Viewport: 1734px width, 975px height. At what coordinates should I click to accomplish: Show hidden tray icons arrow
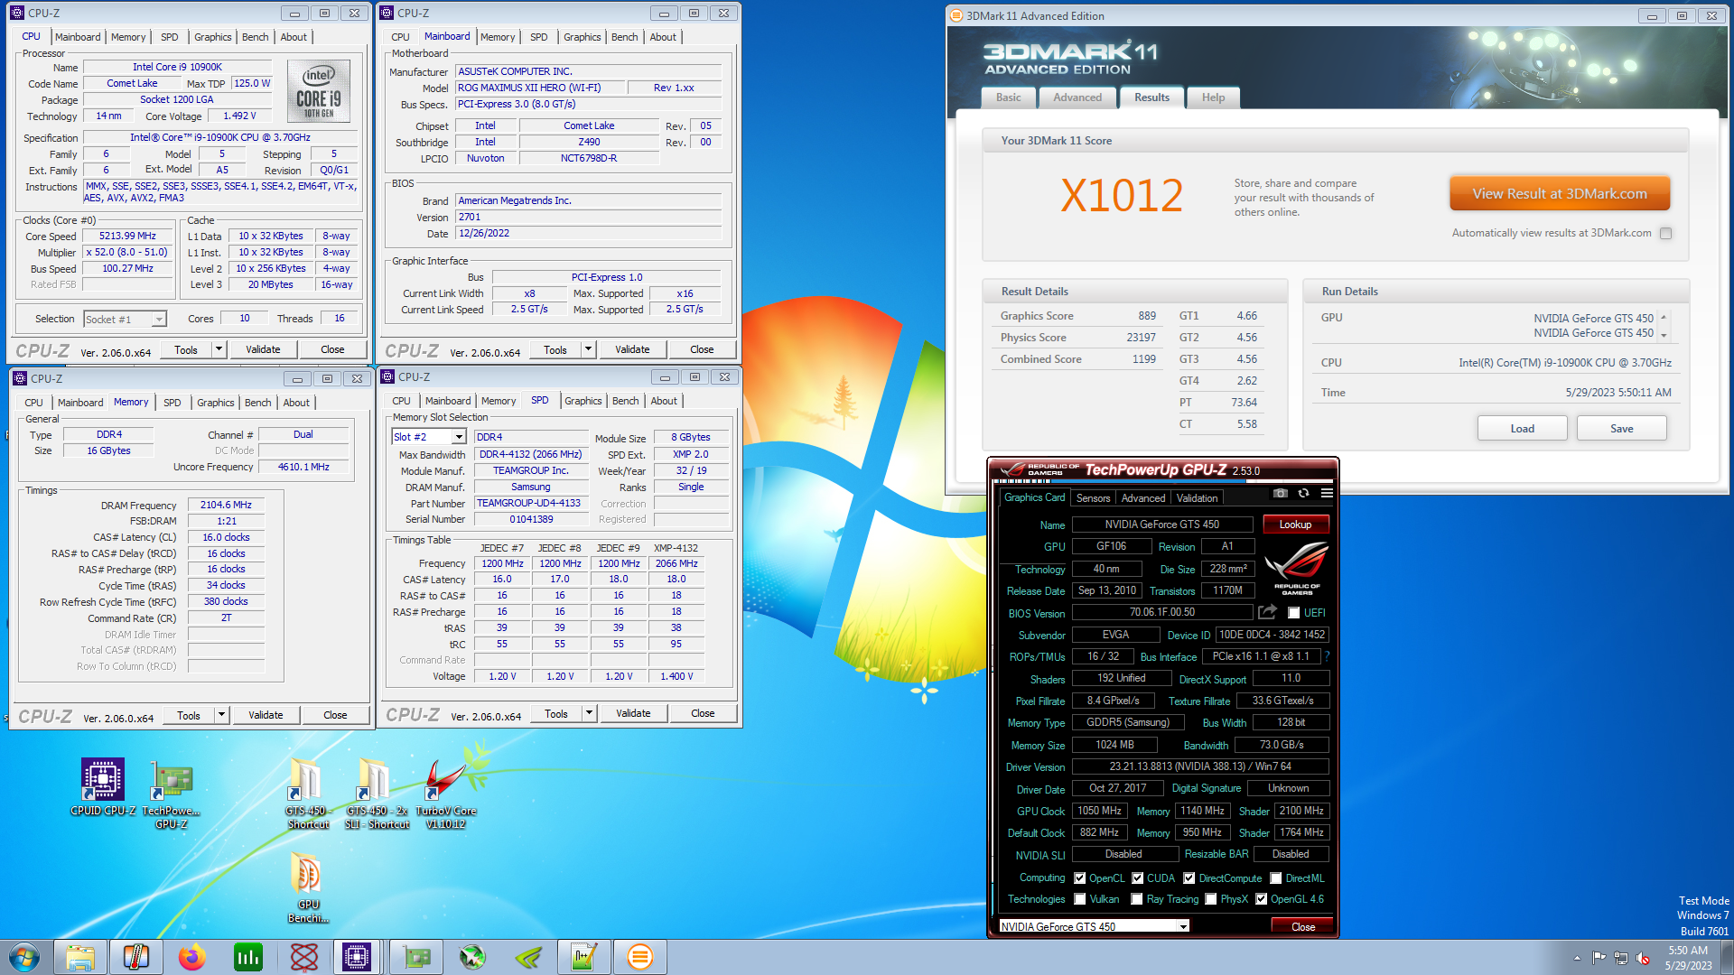[x=1578, y=958]
